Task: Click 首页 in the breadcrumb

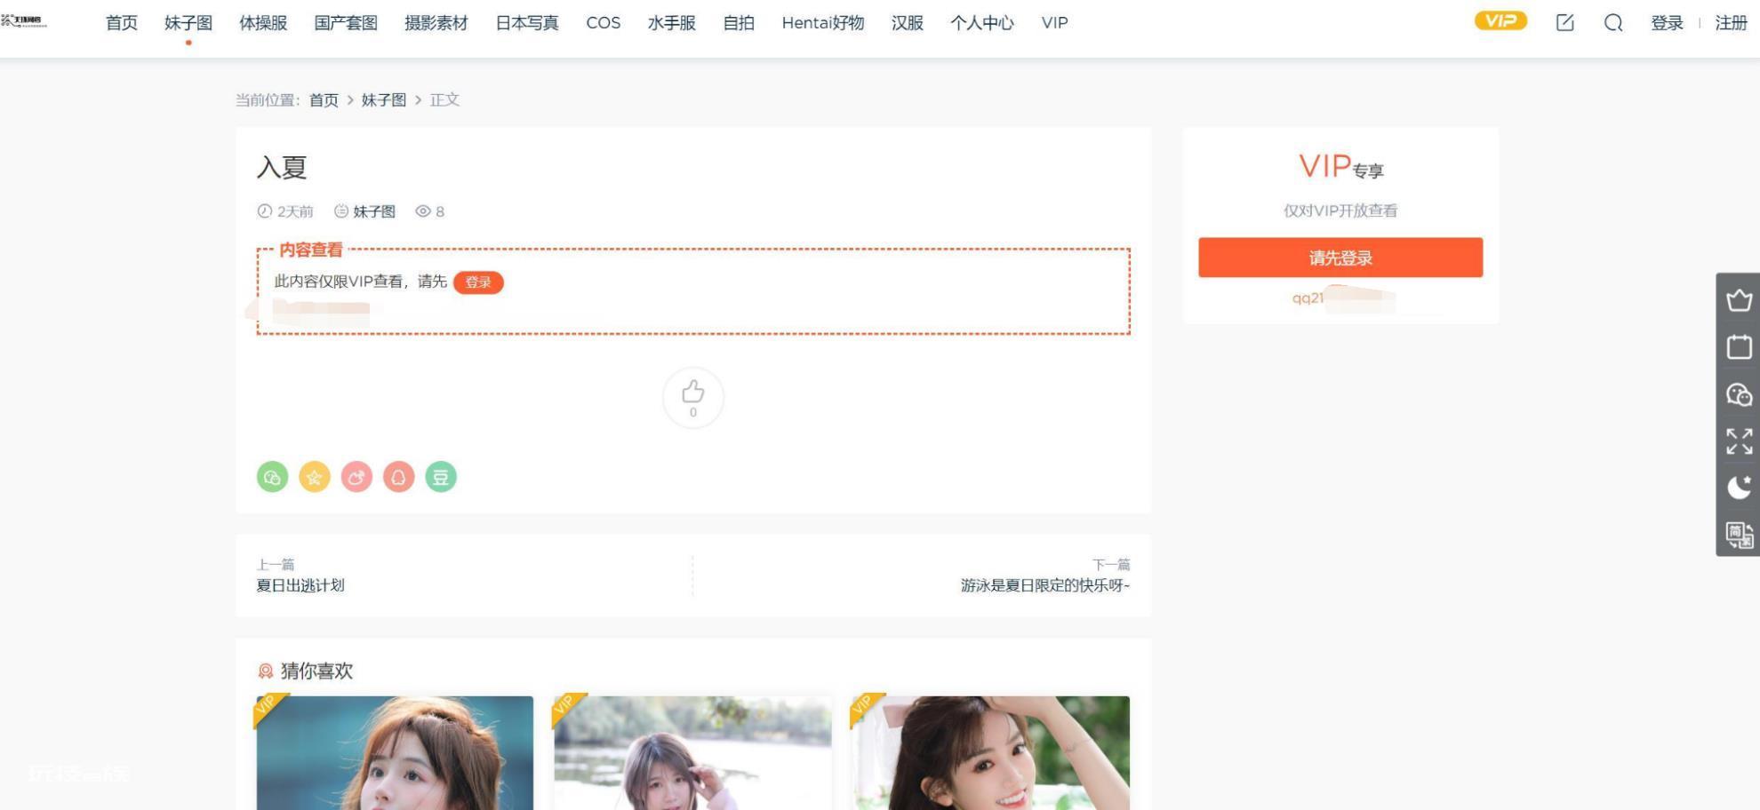Action: point(324,100)
